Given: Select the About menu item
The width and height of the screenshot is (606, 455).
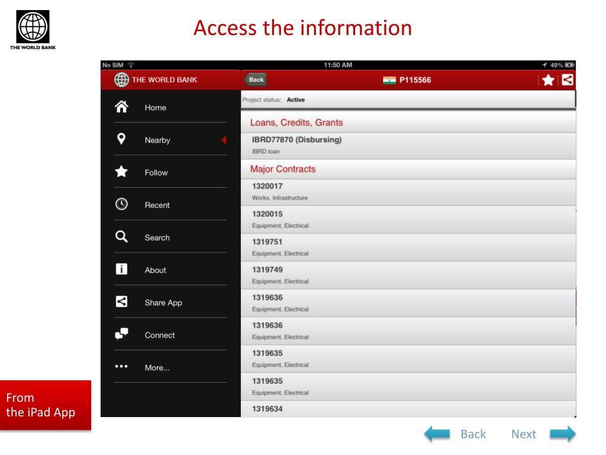Looking at the screenshot, I should 170,270.
